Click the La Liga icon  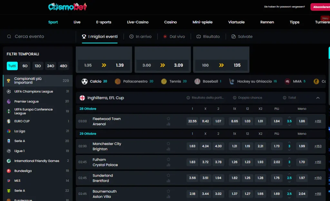(x=9, y=131)
